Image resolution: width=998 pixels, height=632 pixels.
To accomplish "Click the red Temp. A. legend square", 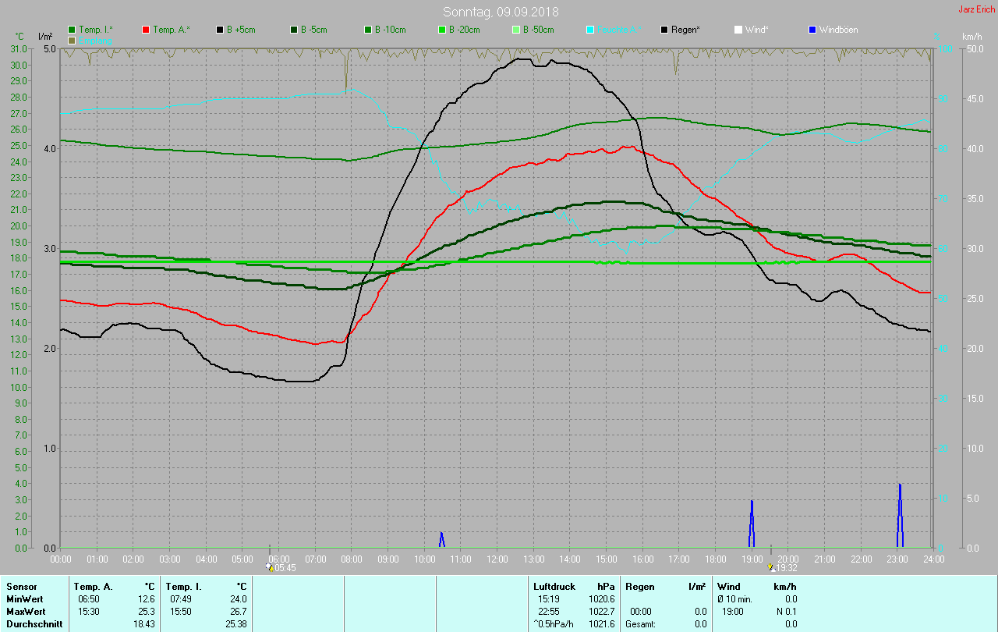I will click(146, 30).
